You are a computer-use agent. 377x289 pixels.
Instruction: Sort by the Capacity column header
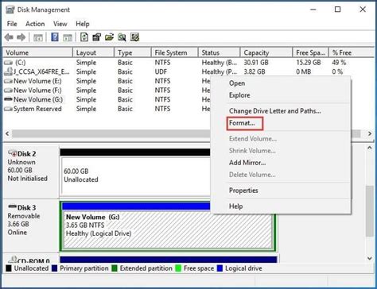(266, 52)
